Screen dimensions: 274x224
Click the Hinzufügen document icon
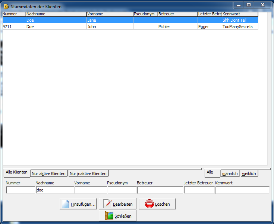(x=65, y=204)
